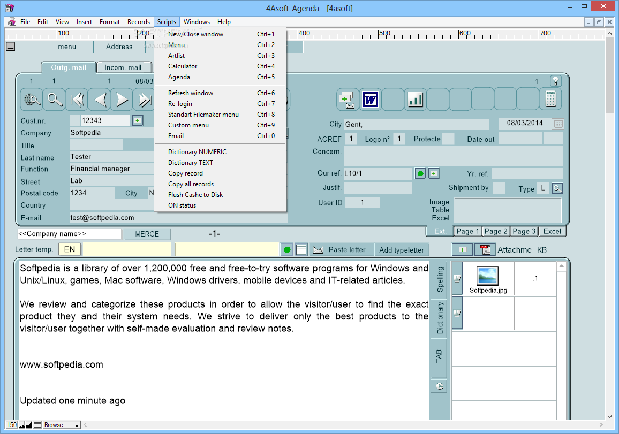The image size is (619, 434).
Task: Toggle the Protecte checkbox field
Action: pyautogui.click(x=448, y=139)
